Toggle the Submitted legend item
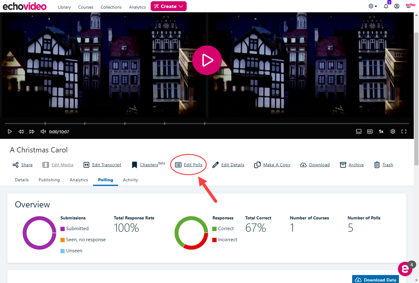Screen dimensions: 419x283 tap(75, 229)
